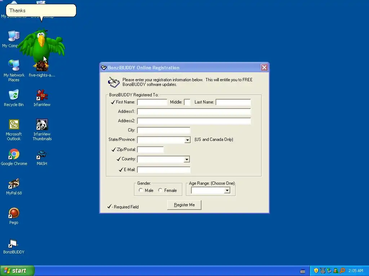Click the yellow security shield tray icon
369x276 pixels.
pyautogui.click(x=316, y=271)
